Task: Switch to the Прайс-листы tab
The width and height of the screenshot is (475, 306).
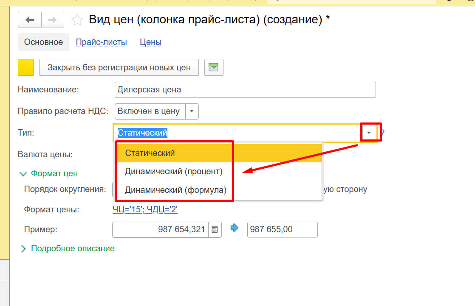Action: coord(101,42)
